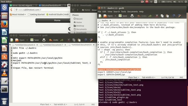Click Print icon in .bashrc gedit toolbar
Image resolution: width=188 pixels, height=106 pixels.
(132, 16)
